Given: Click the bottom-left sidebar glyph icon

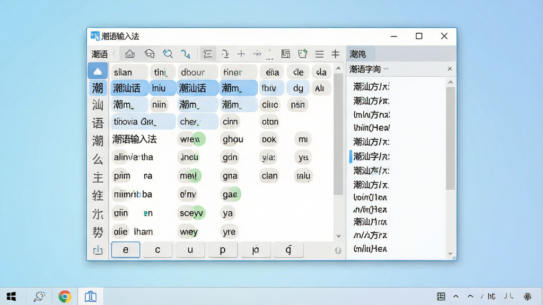Looking at the screenshot, I should point(98,250).
